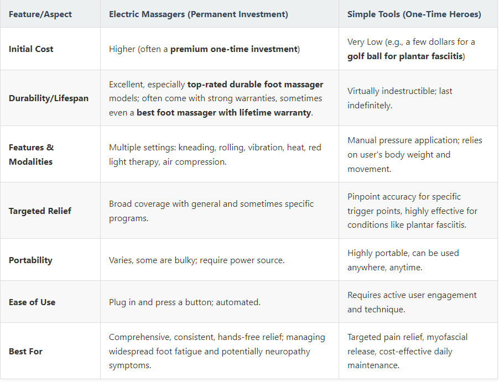
Task: Click best foot massager with lifetime warranty
Action: [223, 113]
